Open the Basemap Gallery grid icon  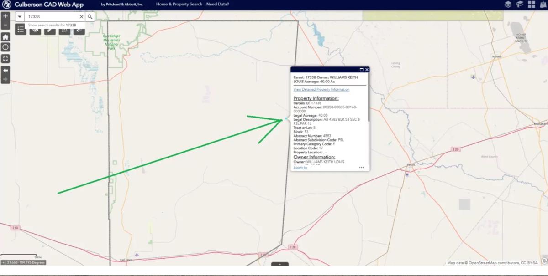(532, 4)
